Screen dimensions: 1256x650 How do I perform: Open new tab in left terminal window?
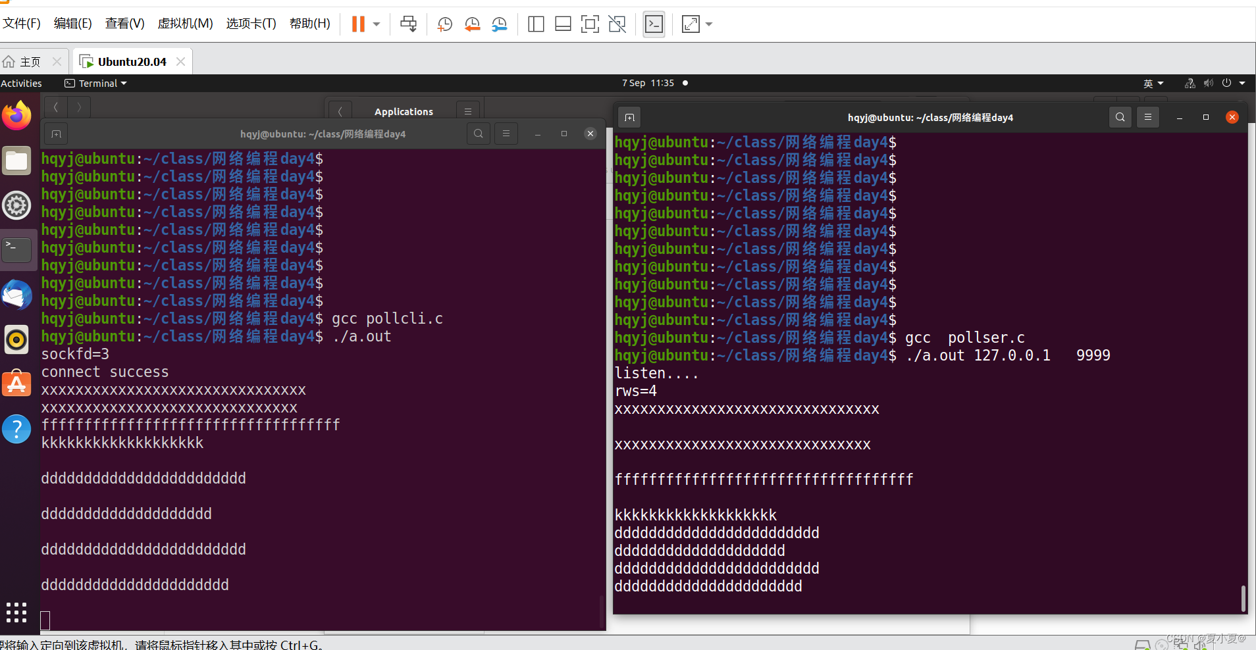[56, 134]
